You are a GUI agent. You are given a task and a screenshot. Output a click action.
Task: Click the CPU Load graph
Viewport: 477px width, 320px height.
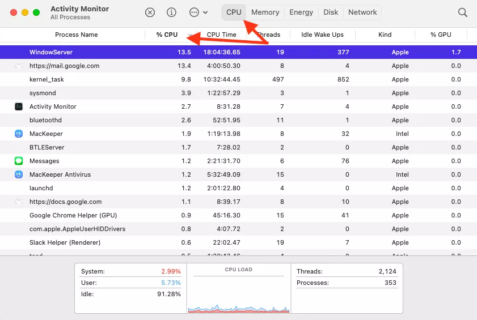click(239, 292)
